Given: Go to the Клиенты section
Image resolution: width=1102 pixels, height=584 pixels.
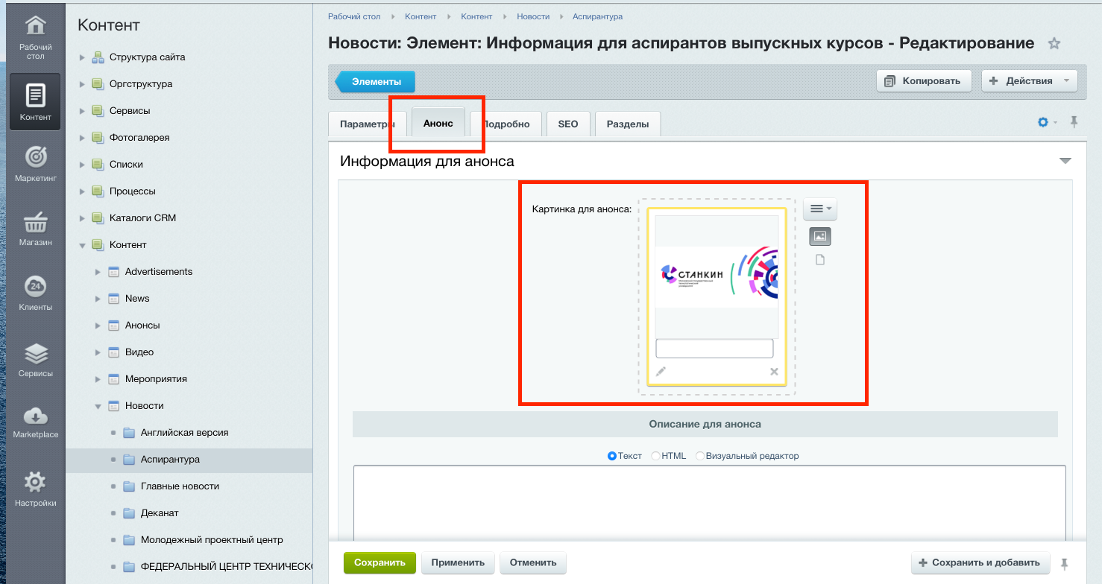Looking at the screenshot, I should pos(35,293).
